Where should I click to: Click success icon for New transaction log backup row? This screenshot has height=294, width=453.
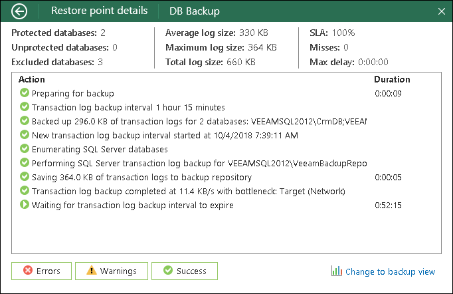[25, 134]
